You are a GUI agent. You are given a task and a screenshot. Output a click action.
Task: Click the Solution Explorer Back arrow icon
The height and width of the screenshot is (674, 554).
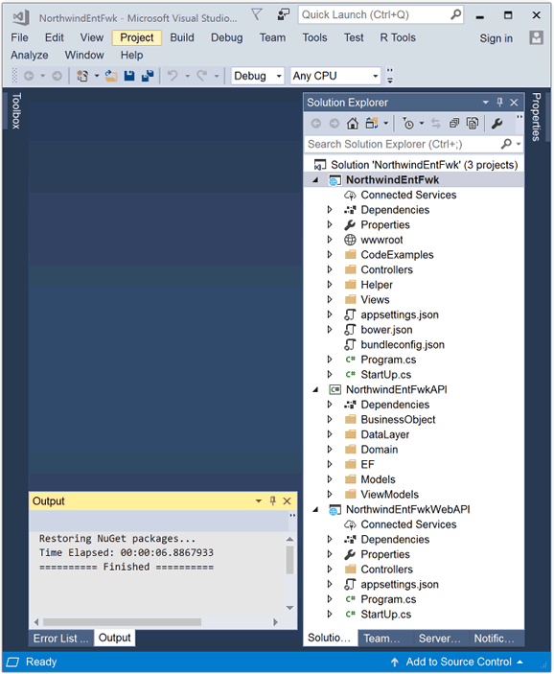click(316, 124)
